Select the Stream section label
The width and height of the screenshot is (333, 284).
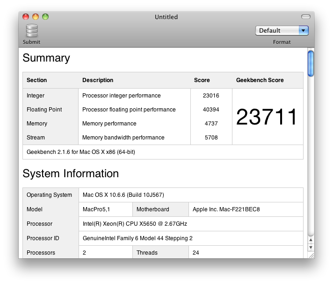click(x=36, y=138)
